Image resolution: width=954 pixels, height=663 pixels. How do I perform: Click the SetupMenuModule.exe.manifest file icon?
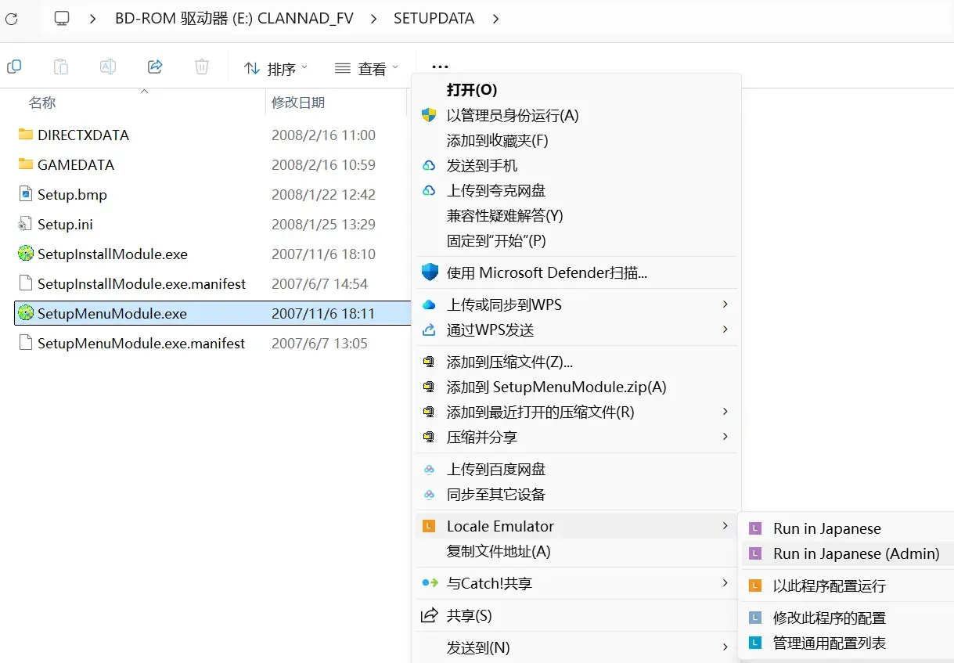point(26,343)
